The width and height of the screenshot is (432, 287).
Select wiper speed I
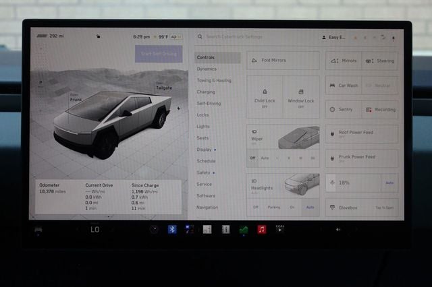point(277,158)
